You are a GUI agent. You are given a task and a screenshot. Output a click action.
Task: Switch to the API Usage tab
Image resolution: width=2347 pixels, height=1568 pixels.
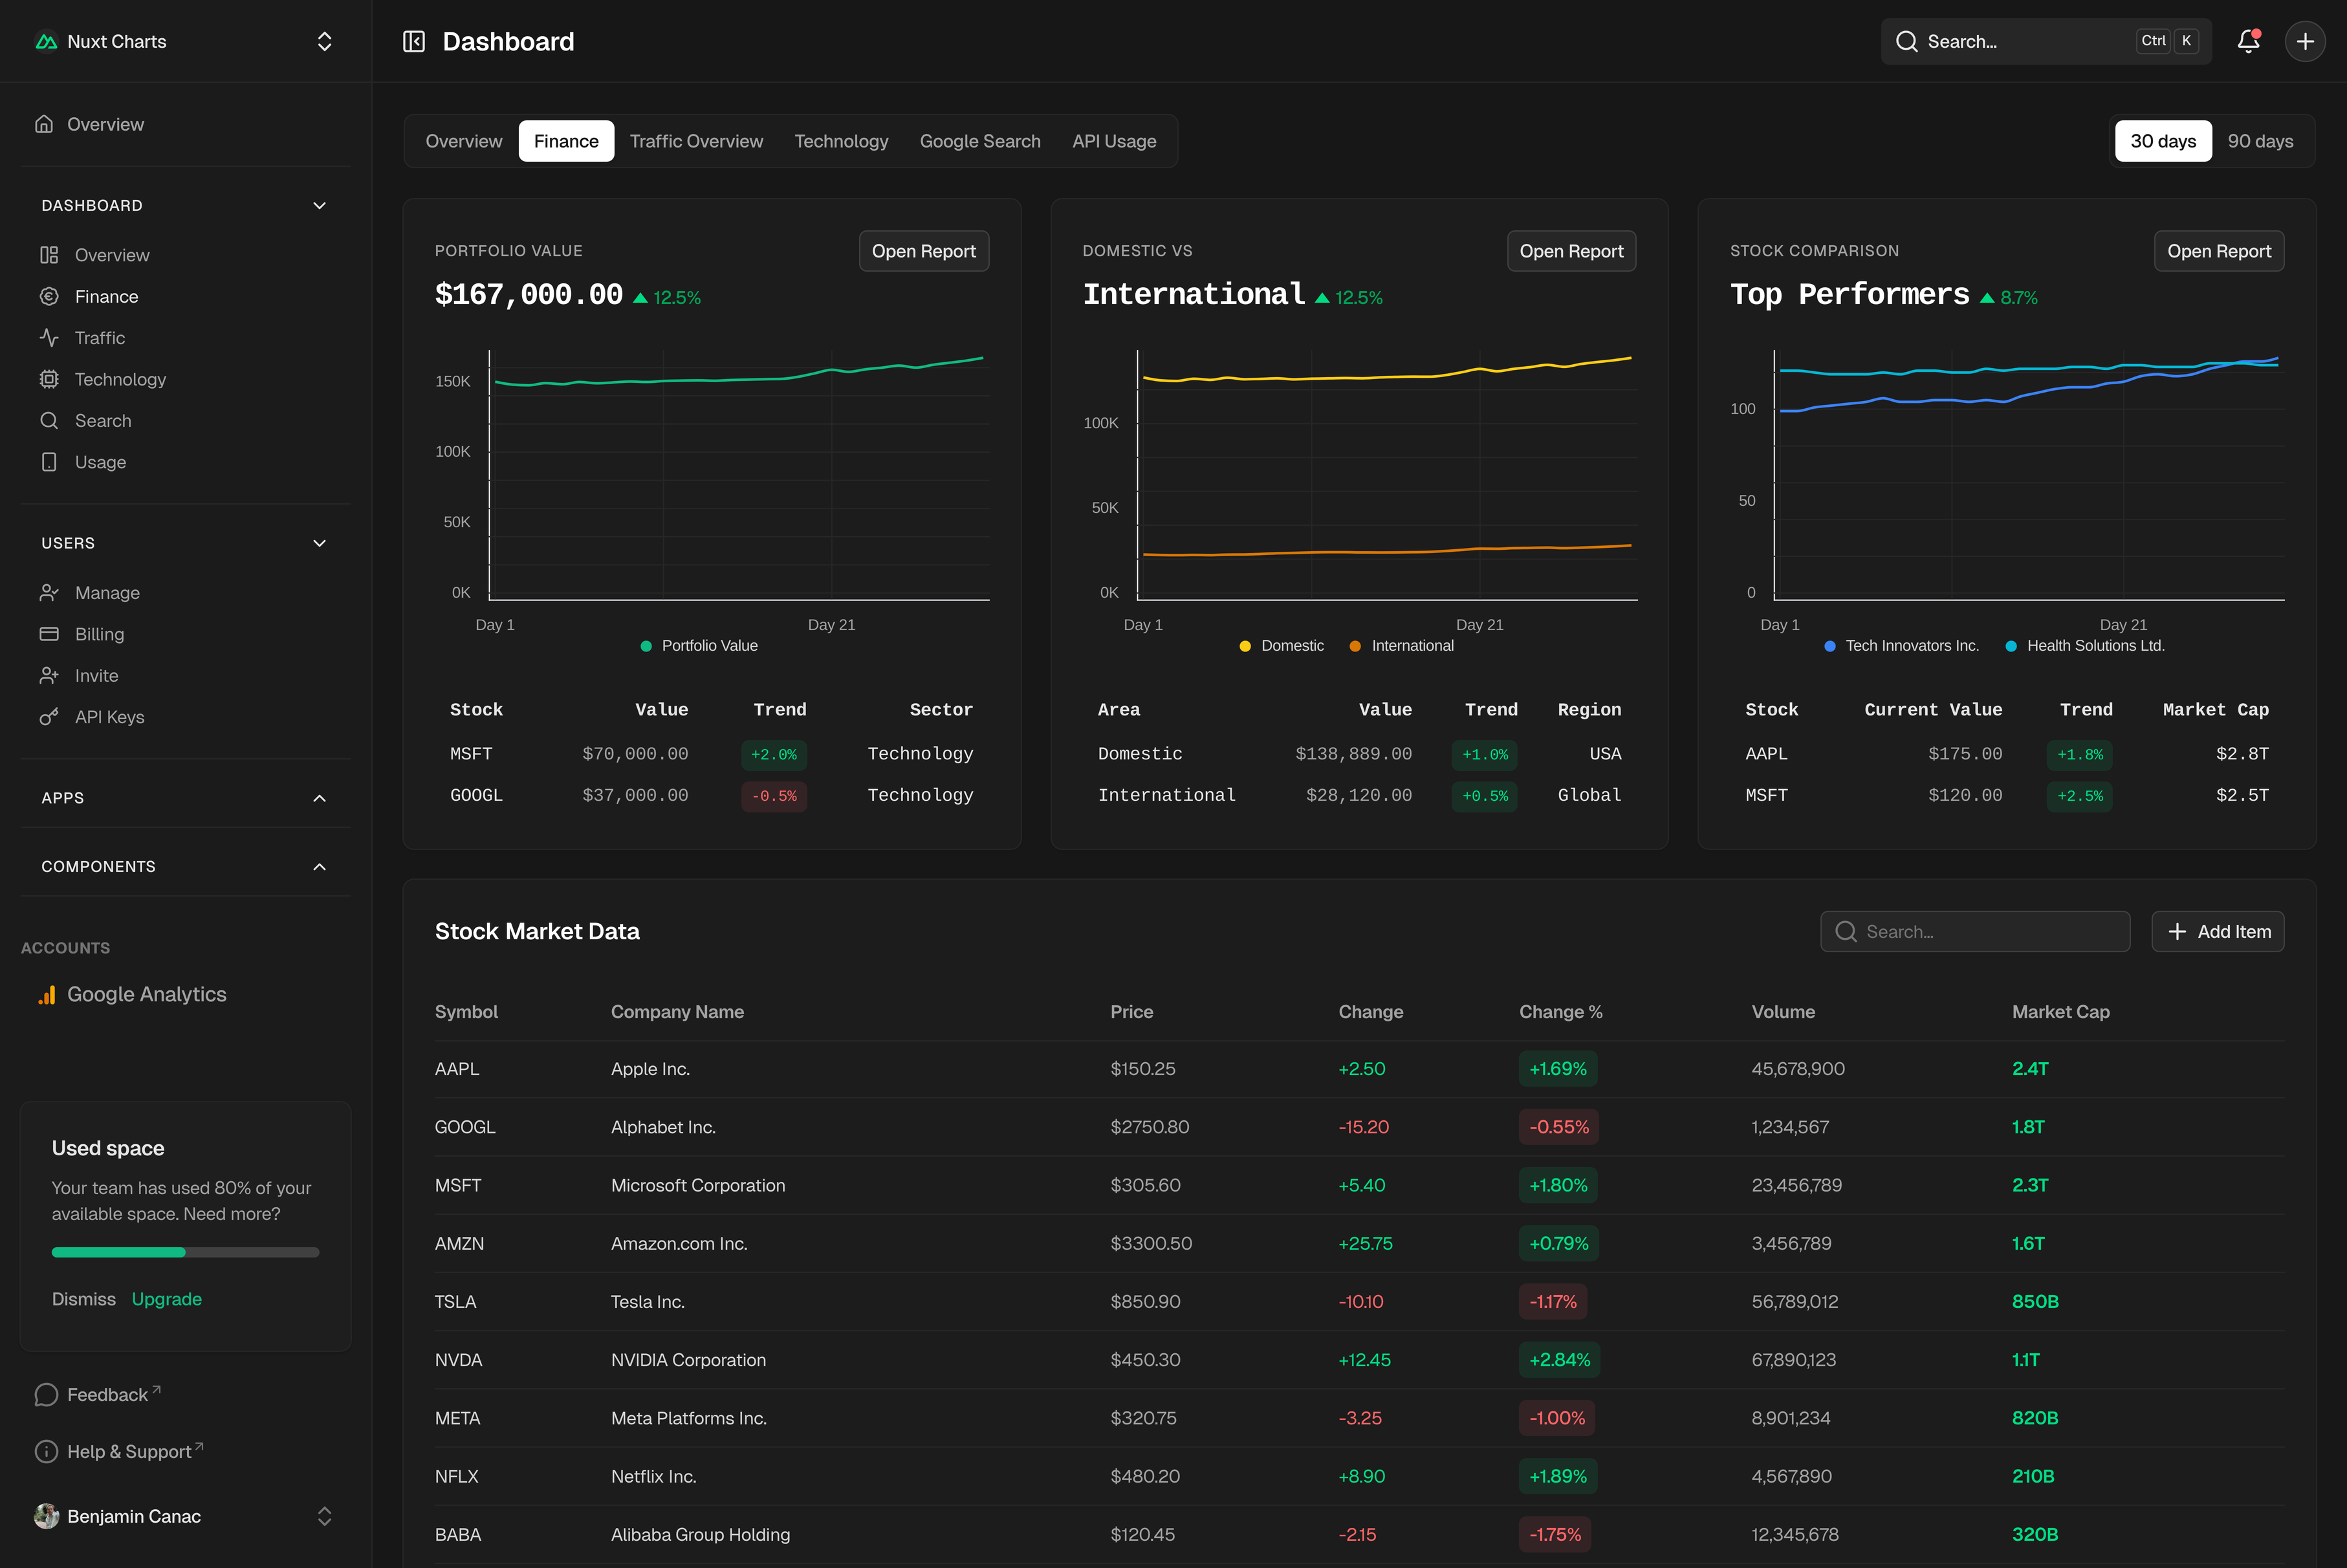click(x=1113, y=141)
